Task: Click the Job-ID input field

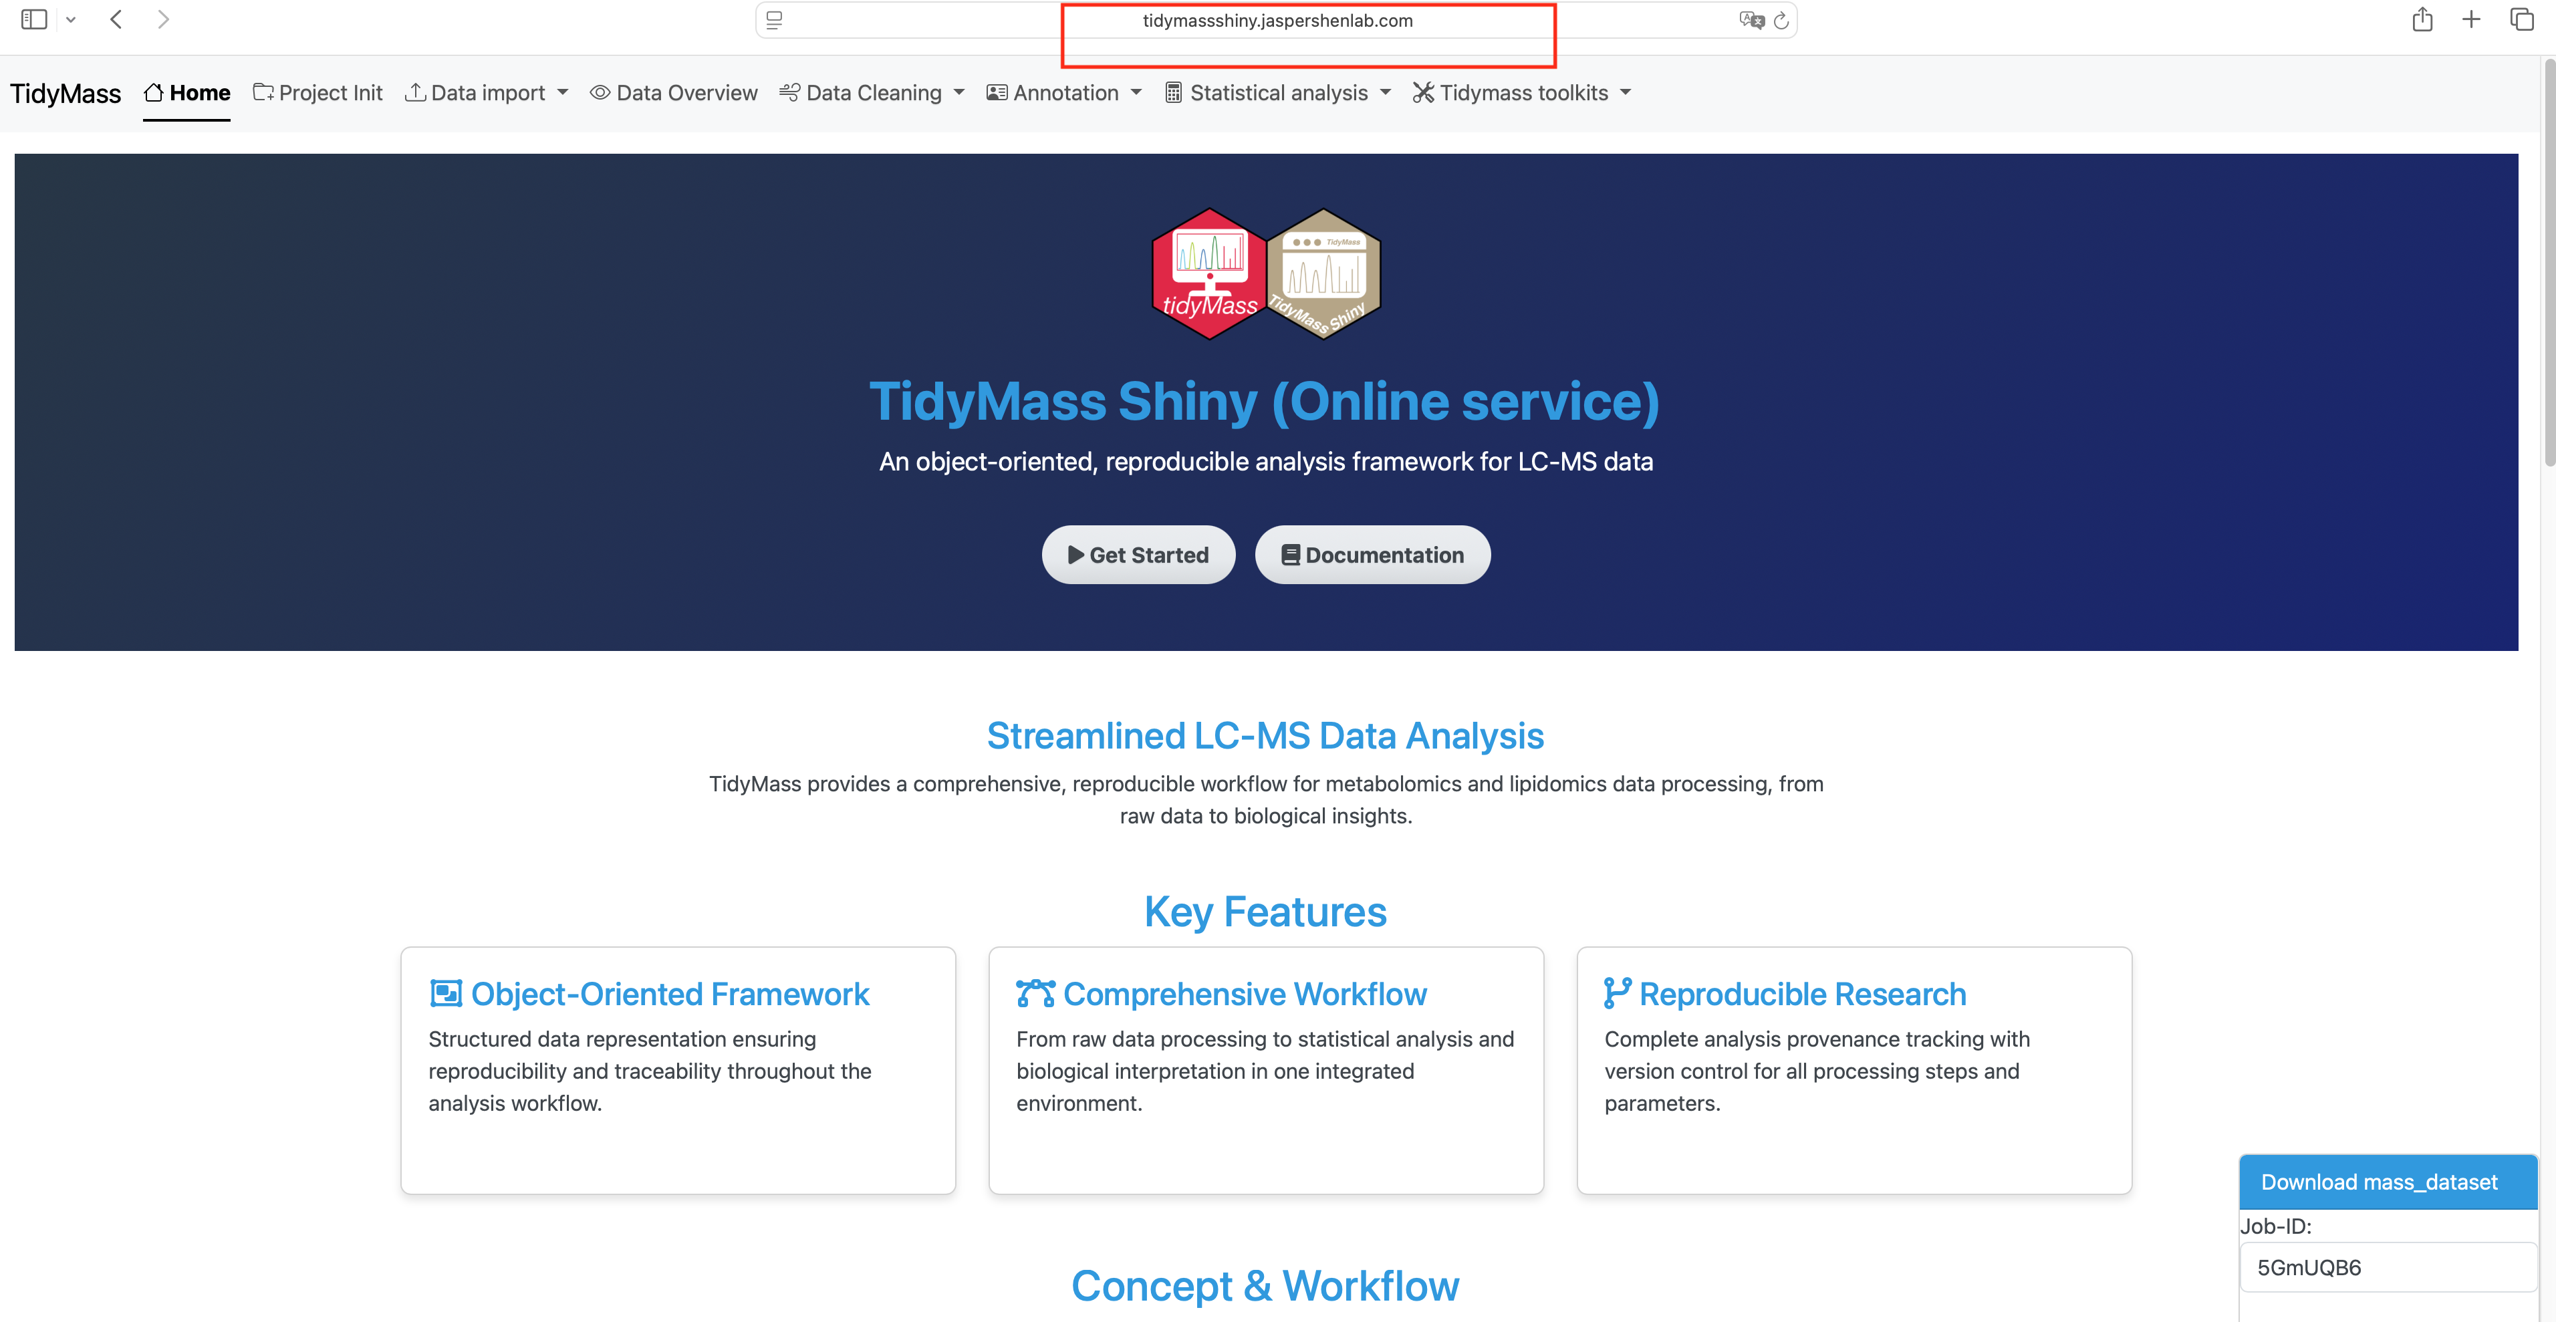Action: [2388, 1267]
